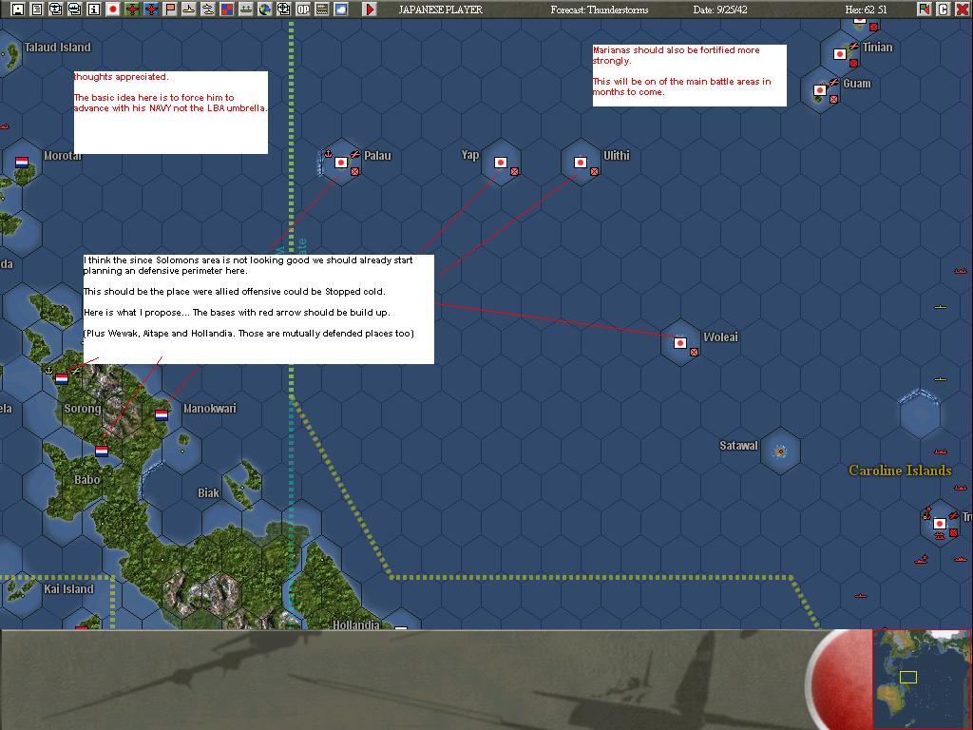Screen dimensions: 973x730
Task: Click the single yellow ship toolbar icon
Action: click(189, 10)
